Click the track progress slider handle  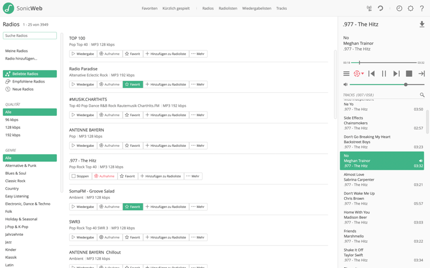(359, 63)
